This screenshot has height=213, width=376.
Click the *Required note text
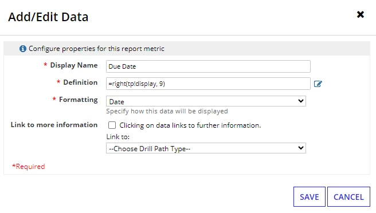29,167
